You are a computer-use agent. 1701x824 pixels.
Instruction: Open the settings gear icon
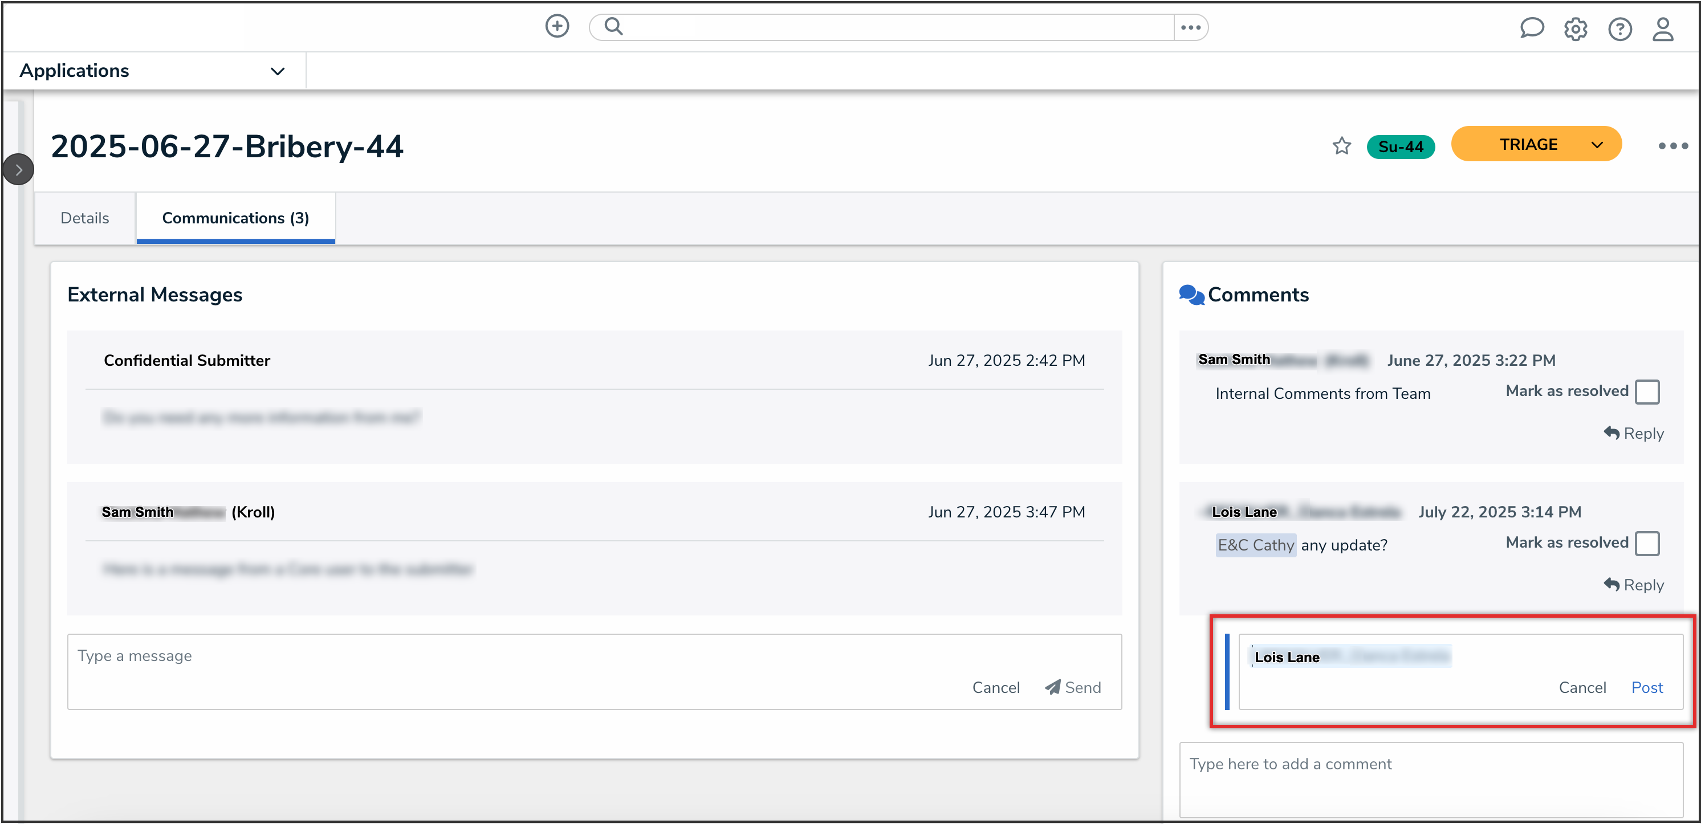1575,29
